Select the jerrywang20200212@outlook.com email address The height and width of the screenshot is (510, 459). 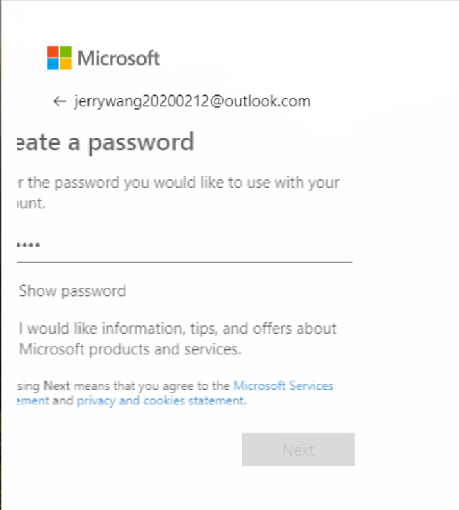click(192, 101)
